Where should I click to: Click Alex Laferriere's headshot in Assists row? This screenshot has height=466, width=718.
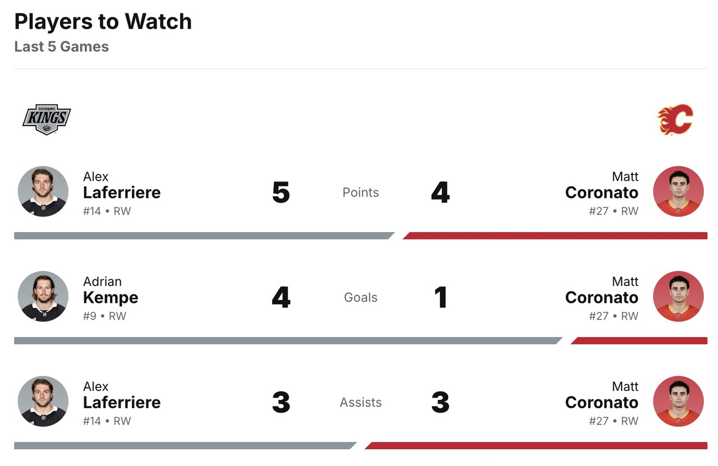coord(43,401)
